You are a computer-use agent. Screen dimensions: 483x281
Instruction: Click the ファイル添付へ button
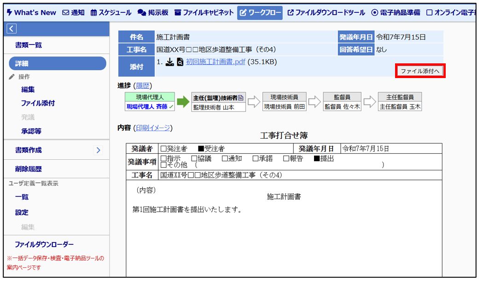tap(420, 71)
